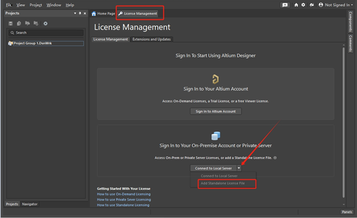Open the dropdown arrow beside Connect to Local Server
The height and width of the screenshot is (218, 357).
point(239,168)
